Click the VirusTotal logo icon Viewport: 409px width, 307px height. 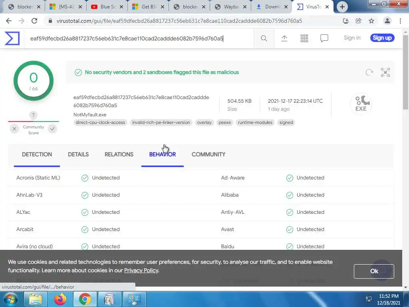12,38
